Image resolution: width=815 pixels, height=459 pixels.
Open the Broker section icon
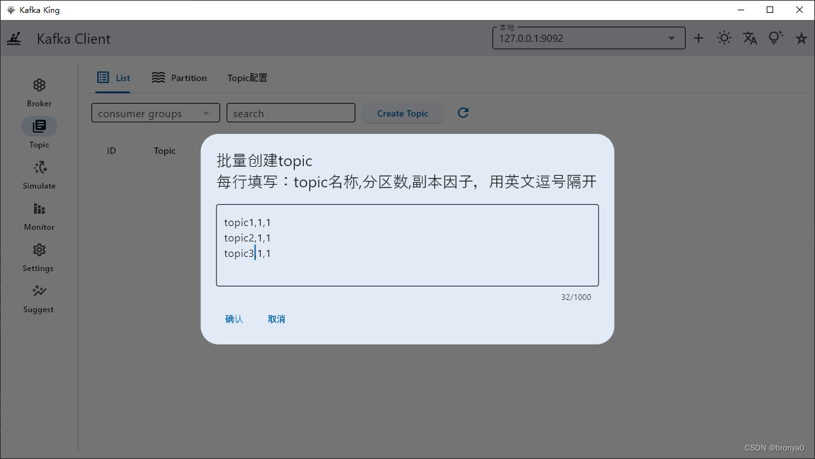tap(39, 85)
